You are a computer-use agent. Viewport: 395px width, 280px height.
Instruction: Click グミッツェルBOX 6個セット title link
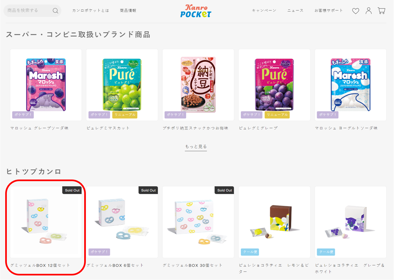(115, 265)
